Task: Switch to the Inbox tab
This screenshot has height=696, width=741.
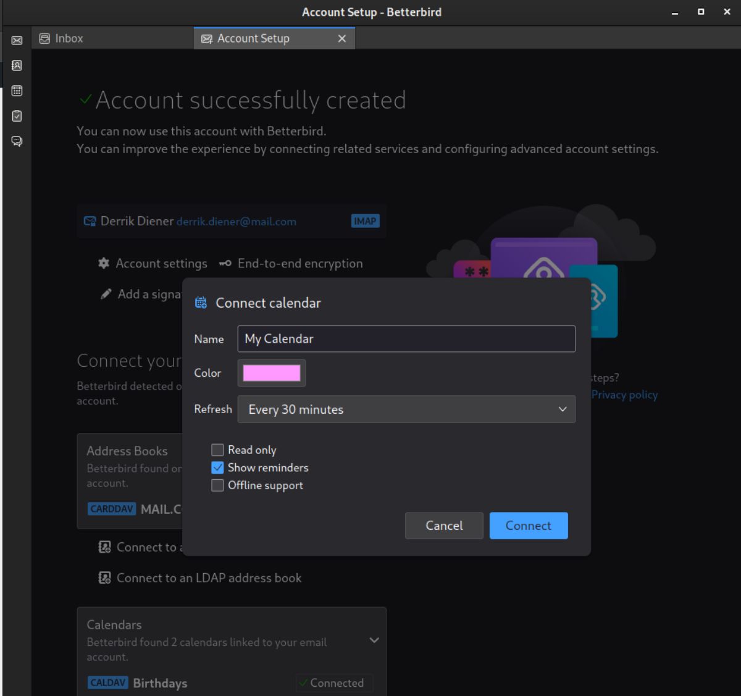Action: click(69, 38)
